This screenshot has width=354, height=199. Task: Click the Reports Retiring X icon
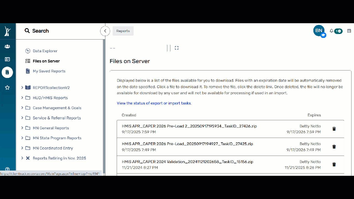point(28,158)
